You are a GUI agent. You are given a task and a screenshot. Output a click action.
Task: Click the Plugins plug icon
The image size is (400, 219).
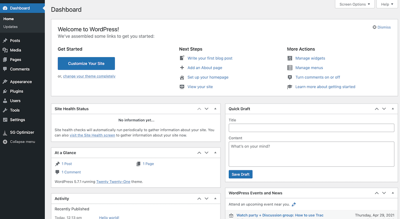point(5,91)
